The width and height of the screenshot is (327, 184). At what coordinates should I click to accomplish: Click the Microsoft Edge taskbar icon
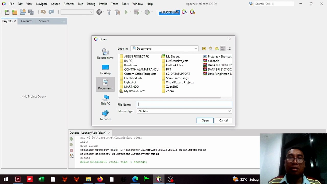click(135, 179)
